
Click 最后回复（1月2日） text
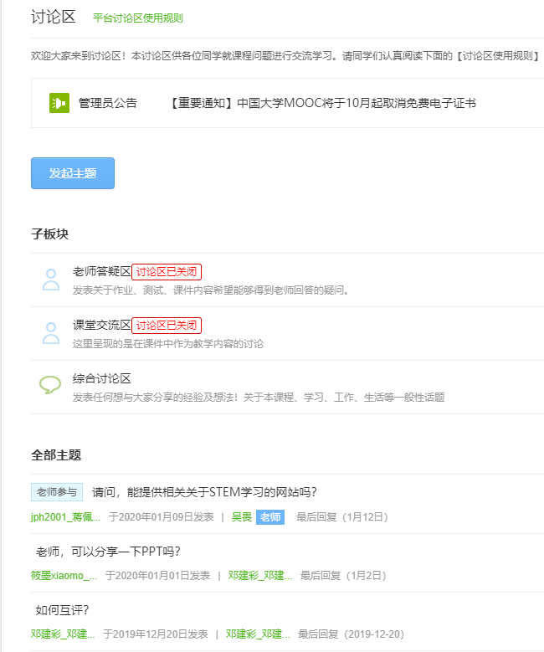point(343,576)
